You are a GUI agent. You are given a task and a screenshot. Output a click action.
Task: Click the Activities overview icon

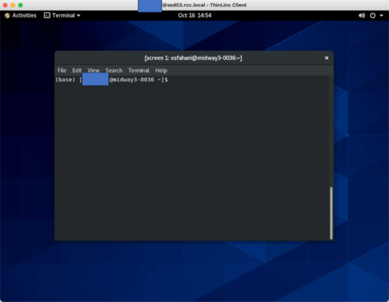[x=7, y=15]
